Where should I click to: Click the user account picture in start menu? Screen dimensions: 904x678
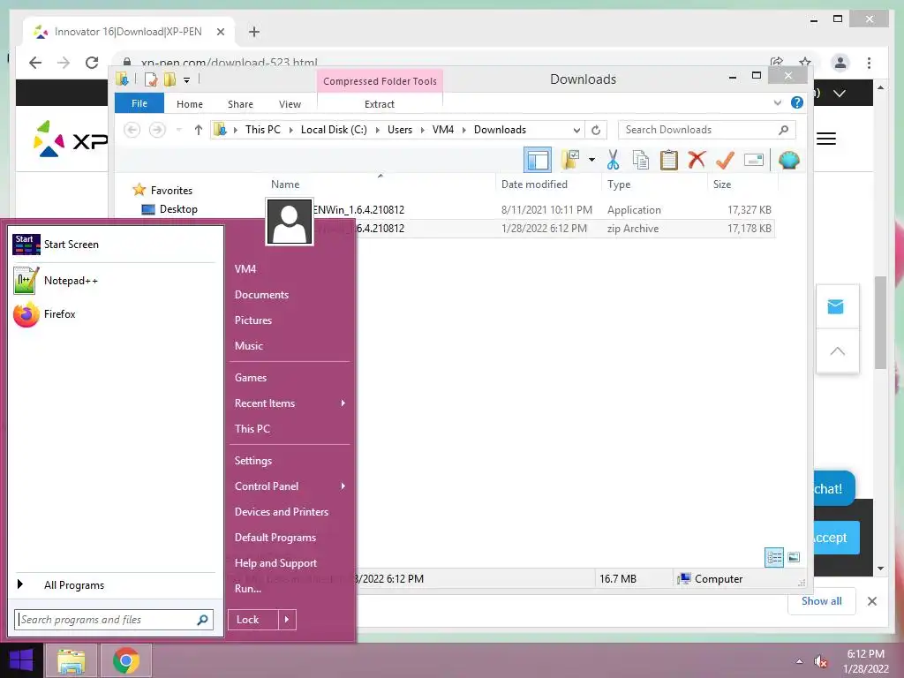pos(290,222)
